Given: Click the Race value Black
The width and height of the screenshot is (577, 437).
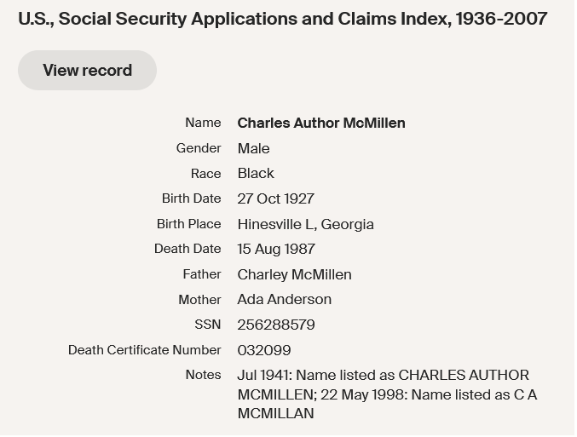Looking at the screenshot, I should pyautogui.click(x=256, y=173).
